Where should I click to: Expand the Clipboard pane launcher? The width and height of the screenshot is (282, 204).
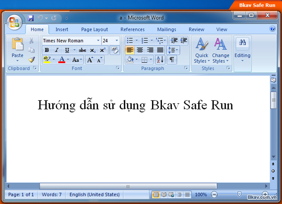click(35, 68)
